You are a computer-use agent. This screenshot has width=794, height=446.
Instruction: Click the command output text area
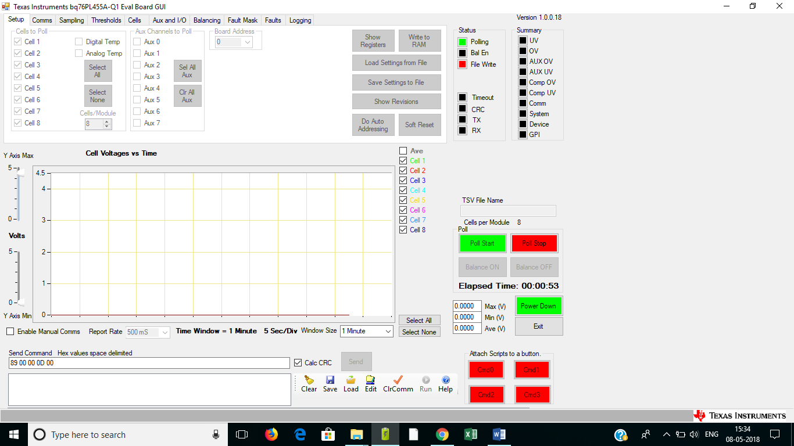149,390
